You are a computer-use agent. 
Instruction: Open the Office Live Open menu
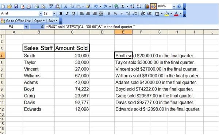point(39,21)
